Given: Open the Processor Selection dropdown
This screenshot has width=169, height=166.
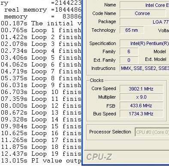Looking at the screenshot, I should click(152, 132).
